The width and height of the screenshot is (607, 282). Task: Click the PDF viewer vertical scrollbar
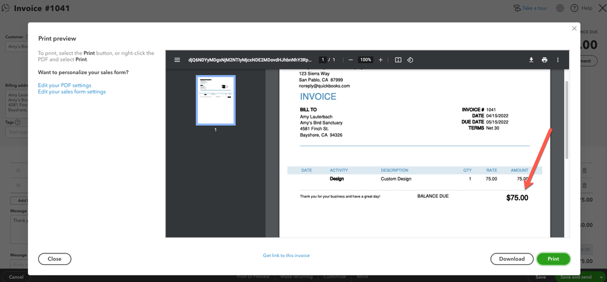(567, 120)
